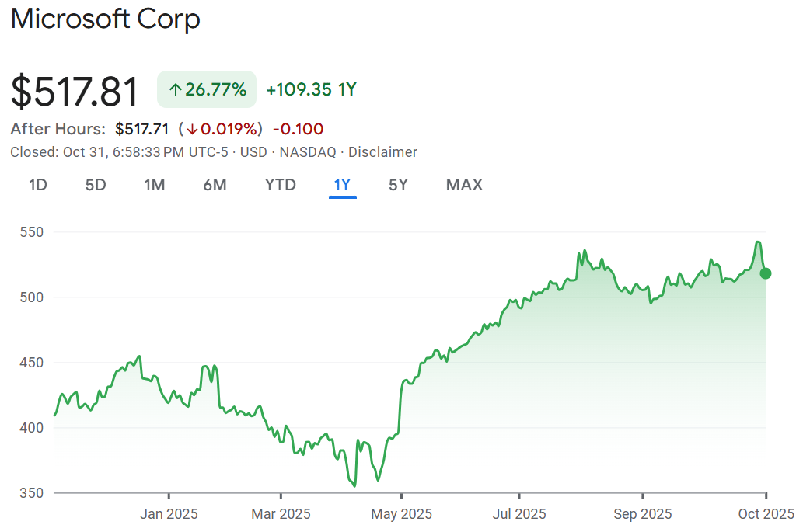Switch to the 5D time range
803x532 pixels.
click(x=96, y=185)
